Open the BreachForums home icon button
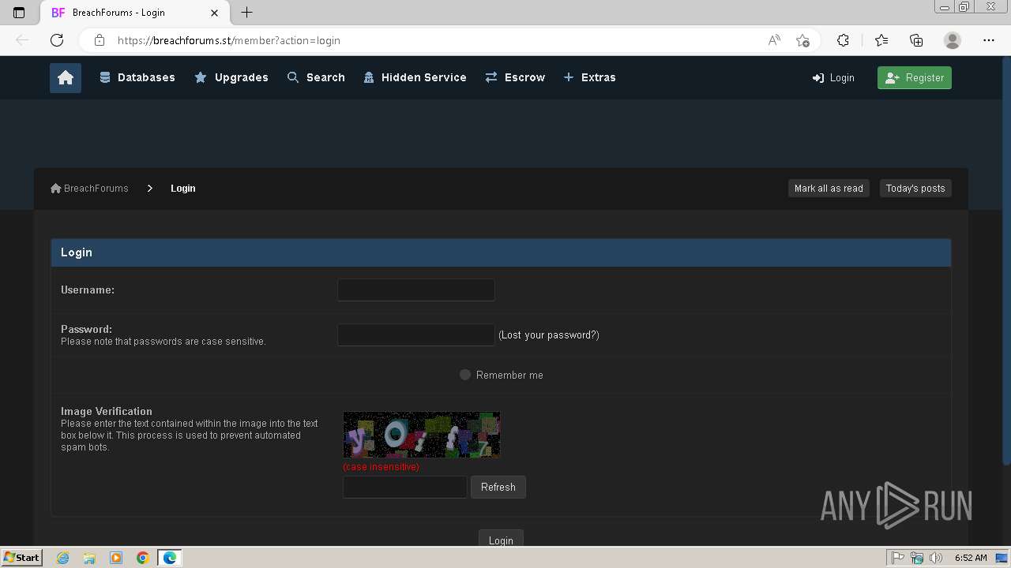 (66, 77)
